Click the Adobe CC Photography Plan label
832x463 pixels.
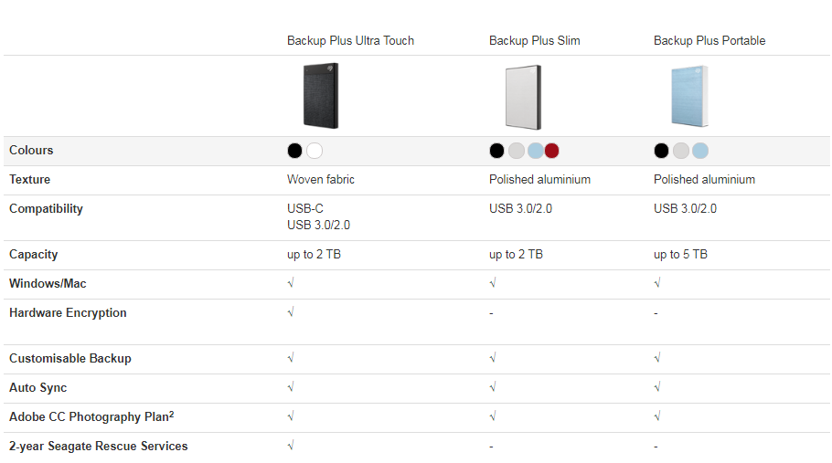click(91, 416)
